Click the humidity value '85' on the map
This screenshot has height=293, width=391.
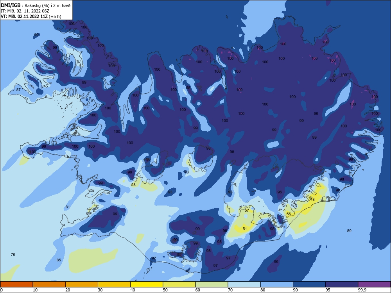pos(59,260)
